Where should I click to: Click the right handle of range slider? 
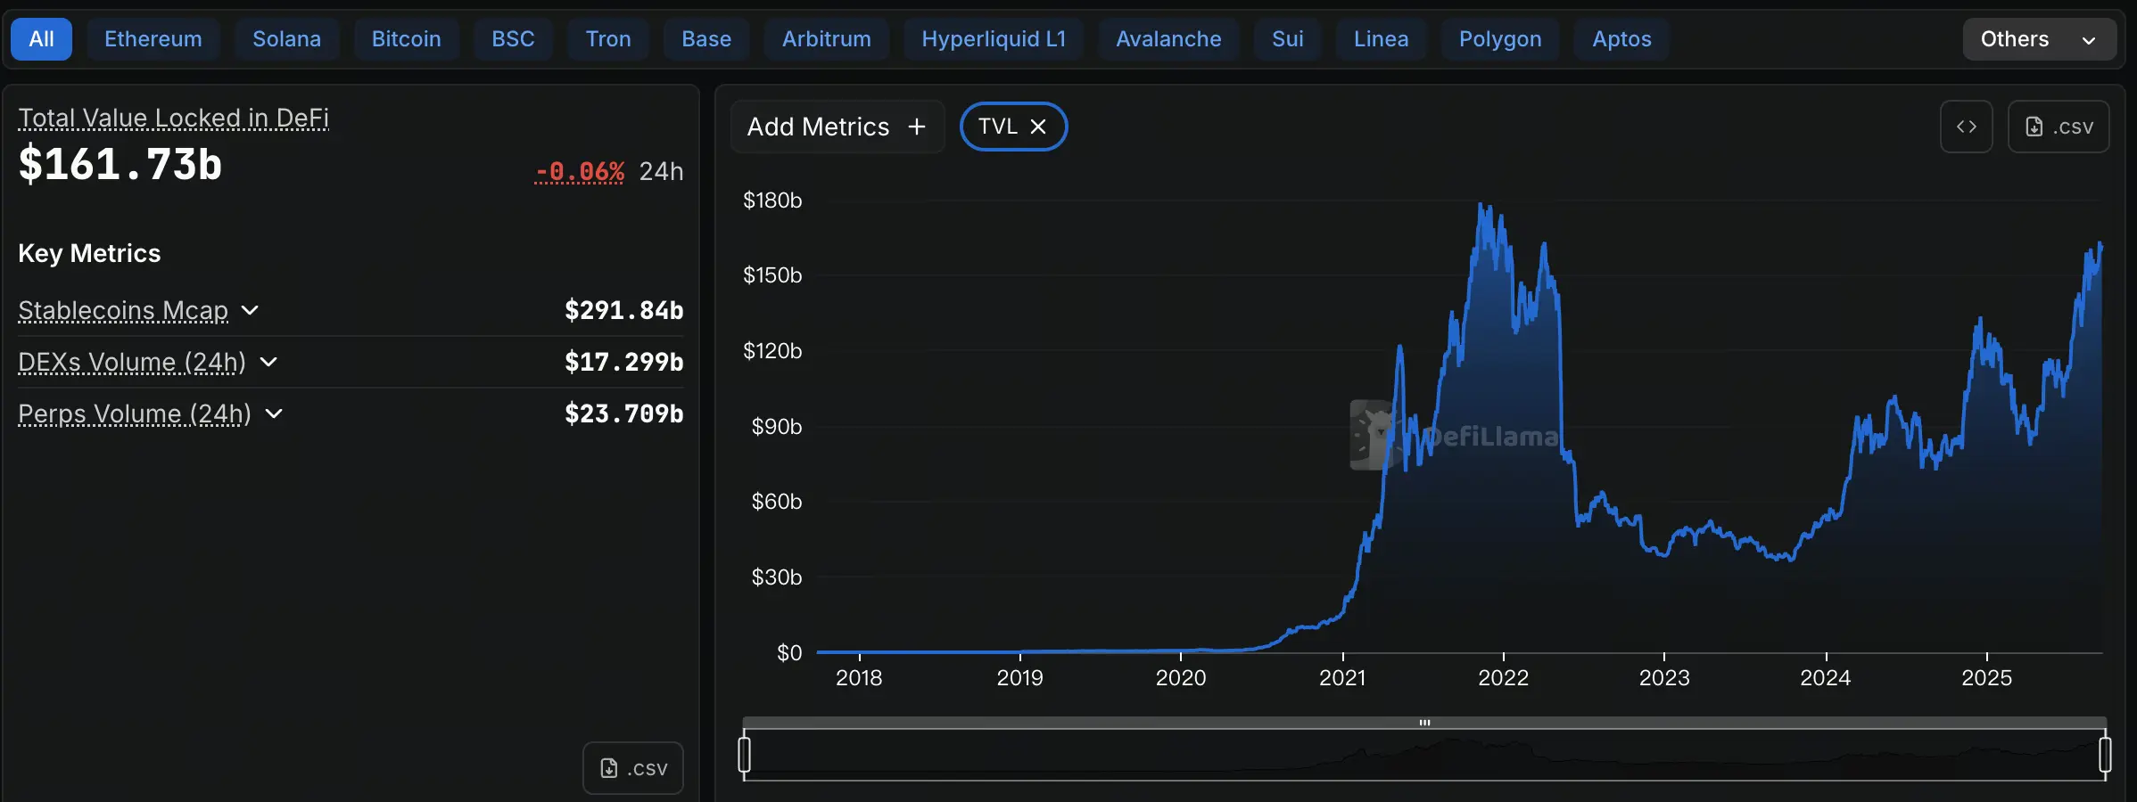pyautogui.click(x=2105, y=755)
